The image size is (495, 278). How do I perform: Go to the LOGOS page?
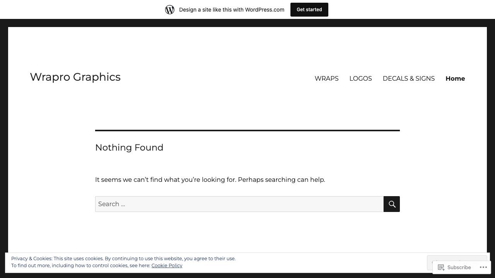360,78
